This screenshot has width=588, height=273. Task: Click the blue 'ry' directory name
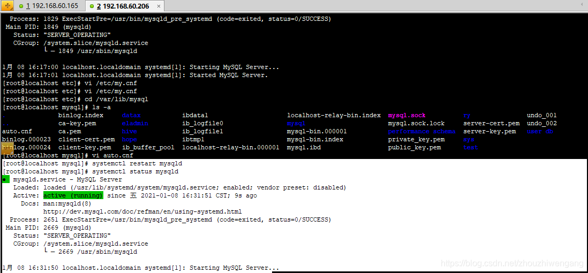pos(467,115)
